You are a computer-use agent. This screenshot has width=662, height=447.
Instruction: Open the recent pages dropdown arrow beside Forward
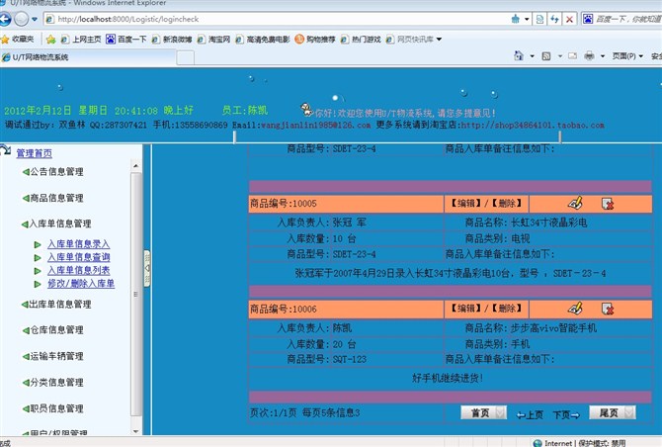(x=35, y=19)
